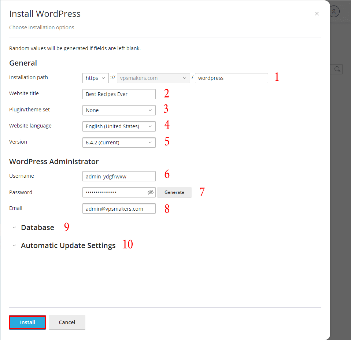Click the 'WordPress Administrator' heading
Screen dimensions: 351x340
(x=54, y=162)
